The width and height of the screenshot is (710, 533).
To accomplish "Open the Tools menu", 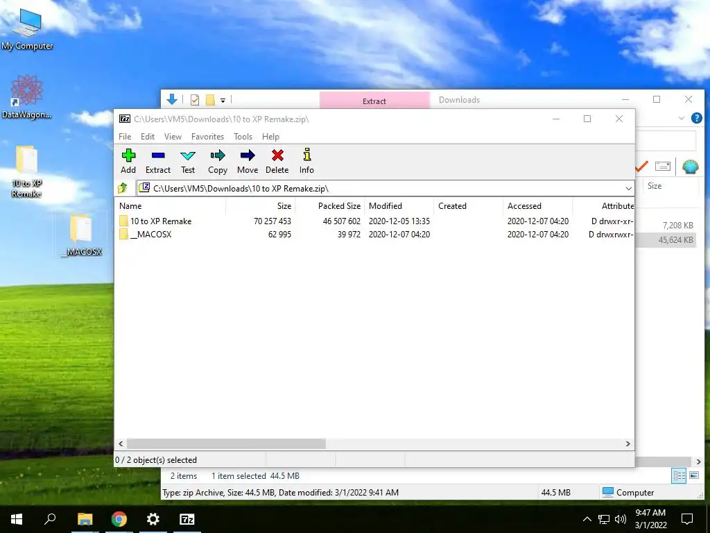I will coord(243,137).
